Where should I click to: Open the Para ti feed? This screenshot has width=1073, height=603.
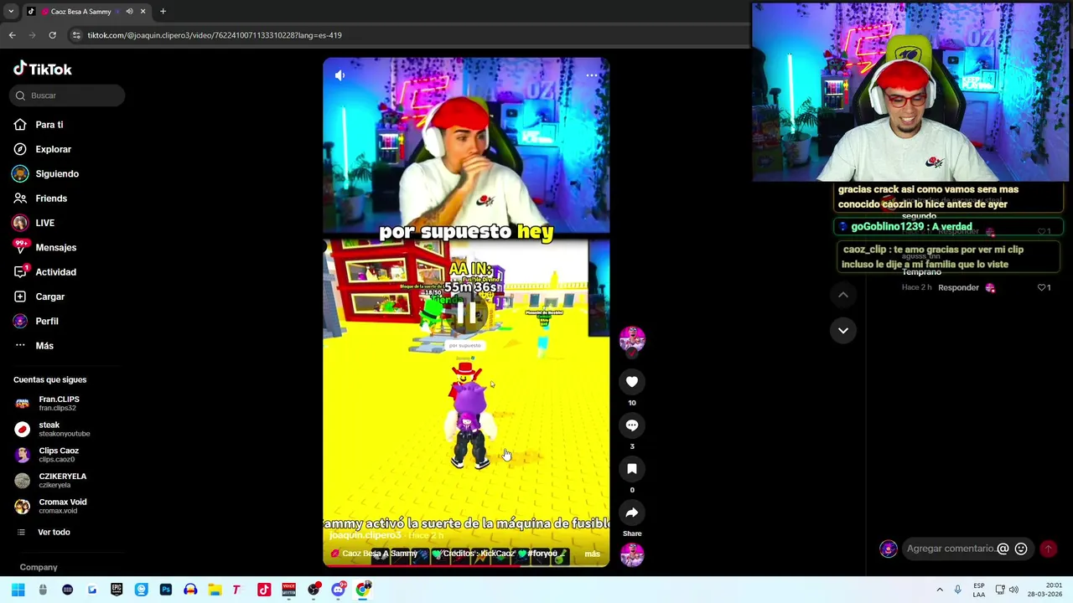tap(49, 125)
